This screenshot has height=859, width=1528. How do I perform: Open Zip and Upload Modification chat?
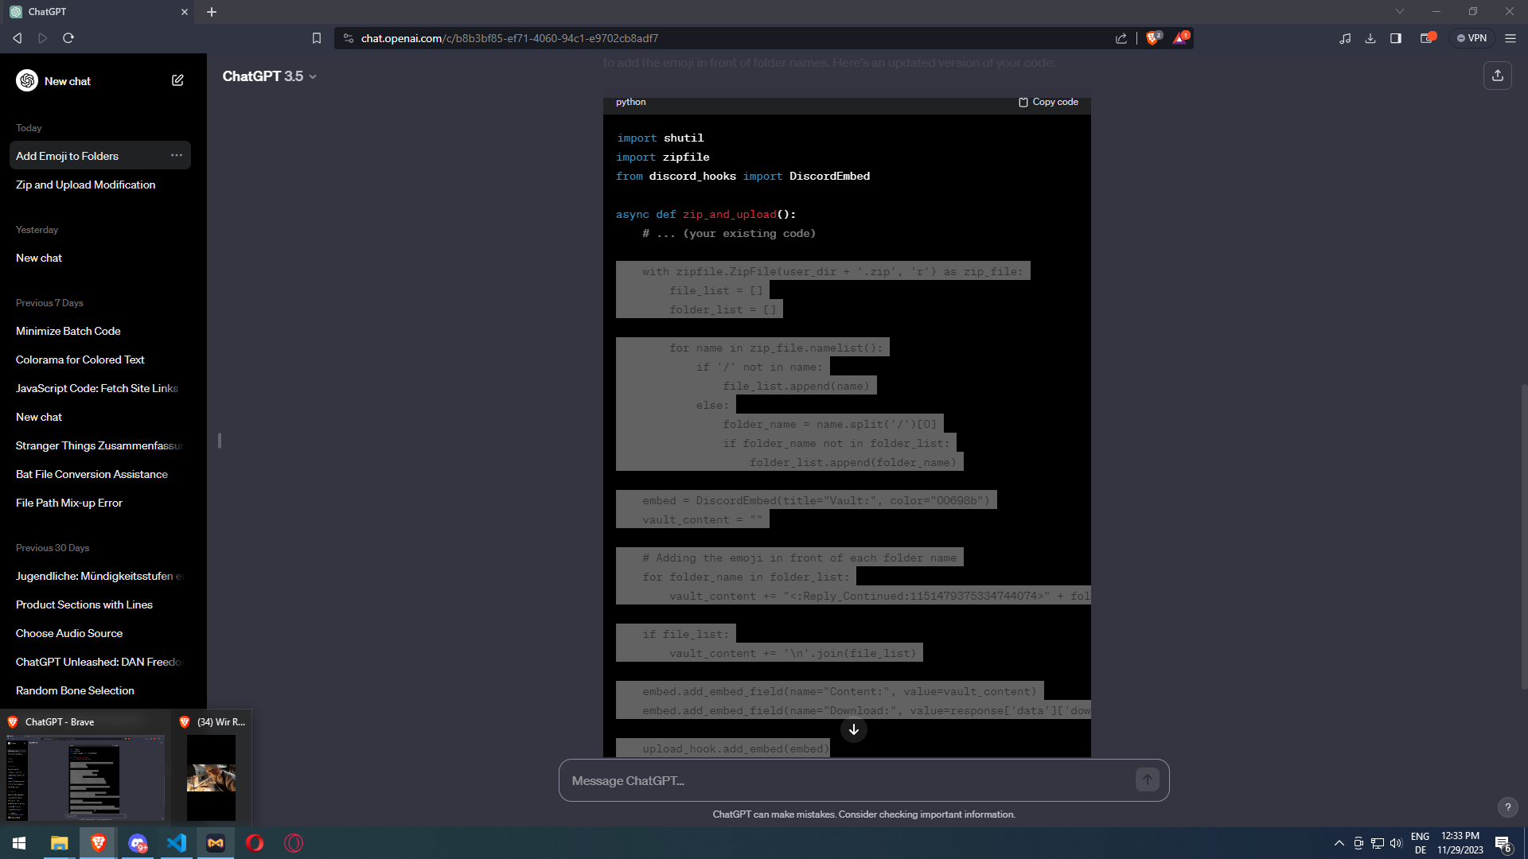pos(85,185)
